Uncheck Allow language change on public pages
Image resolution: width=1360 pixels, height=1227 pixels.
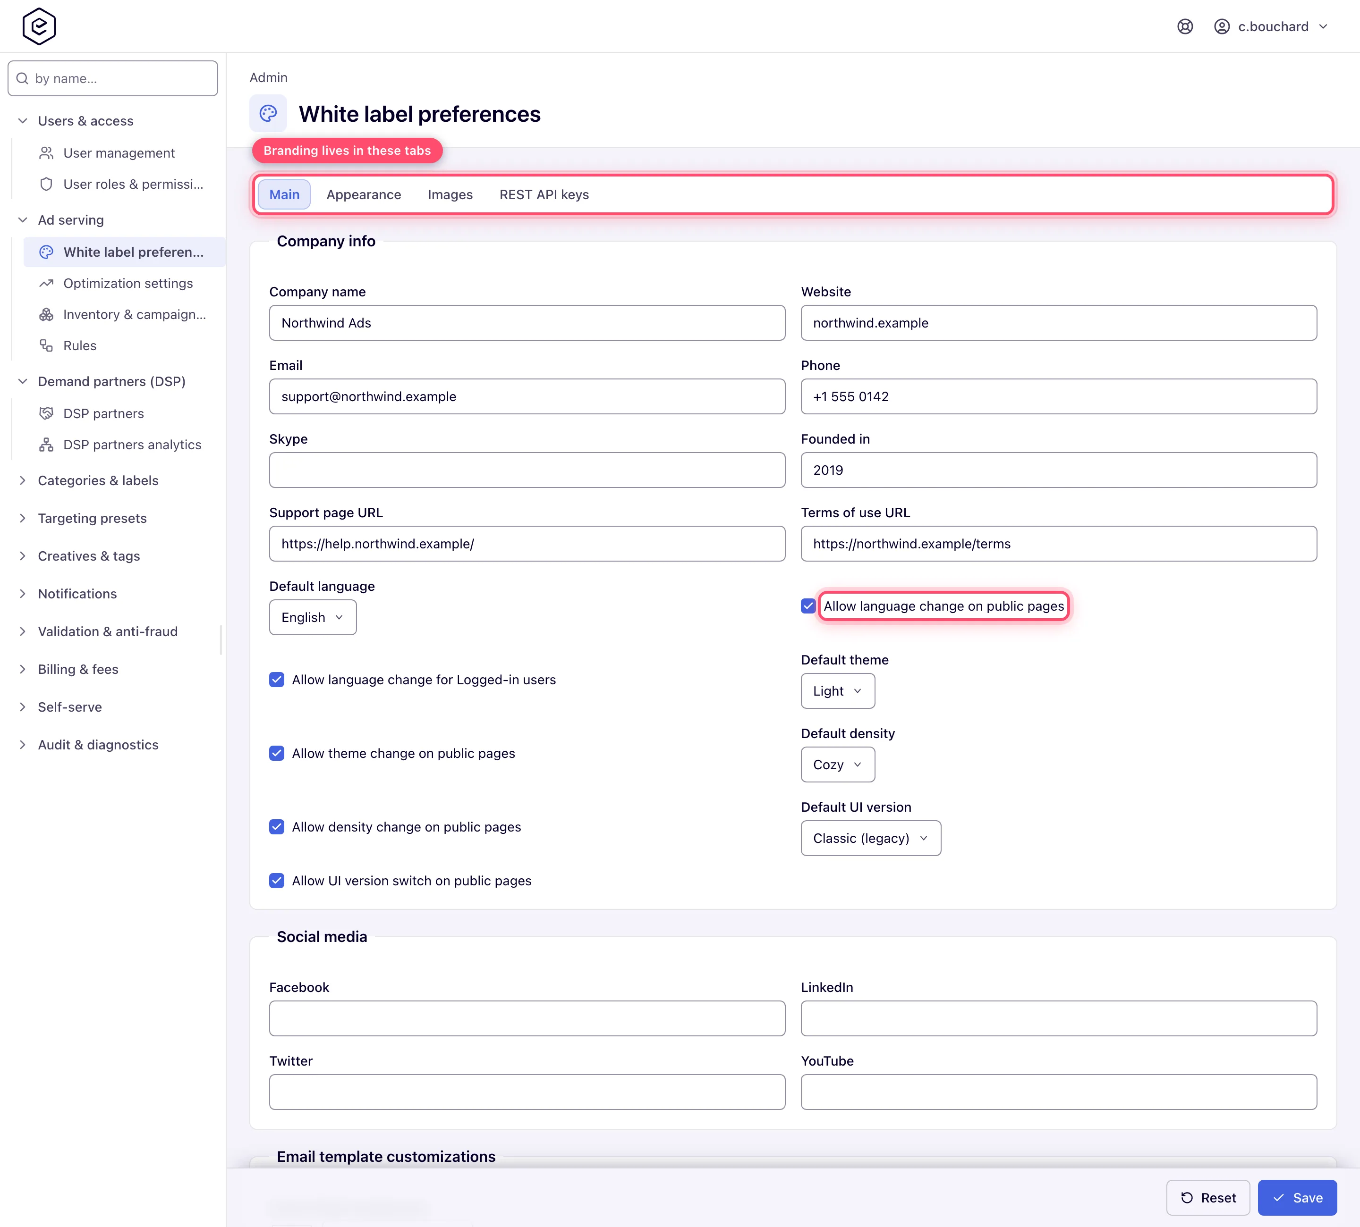point(807,606)
